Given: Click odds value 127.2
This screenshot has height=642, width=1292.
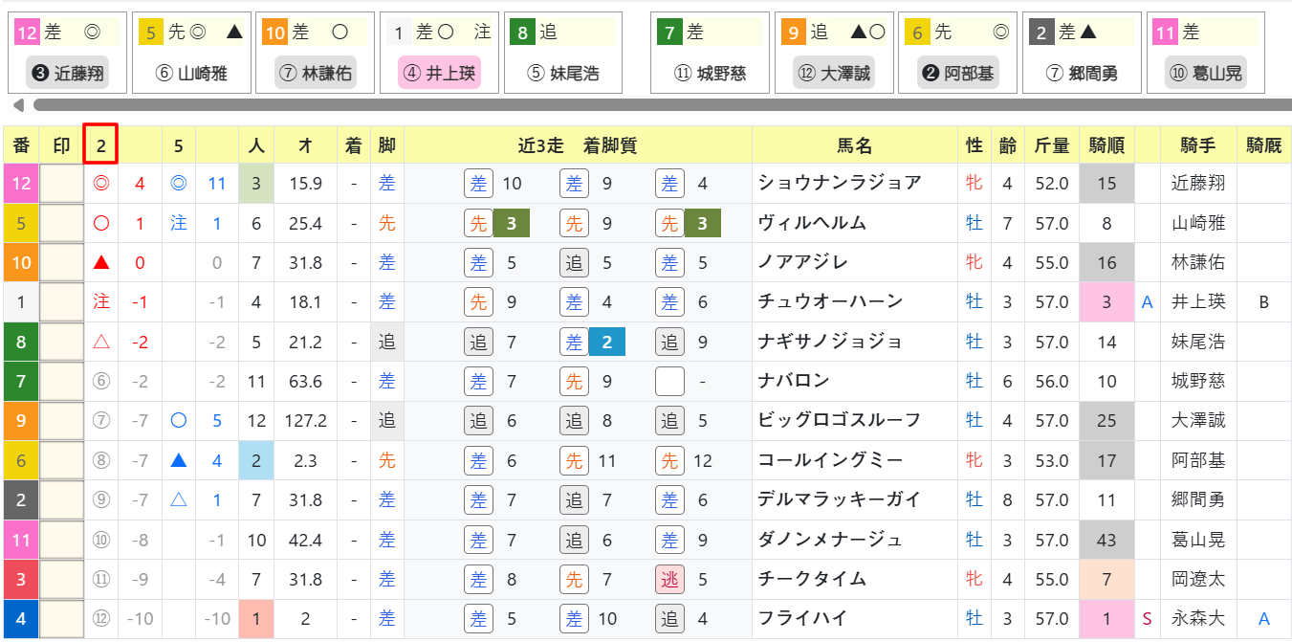Looking at the screenshot, I should (x=306, y=421).
